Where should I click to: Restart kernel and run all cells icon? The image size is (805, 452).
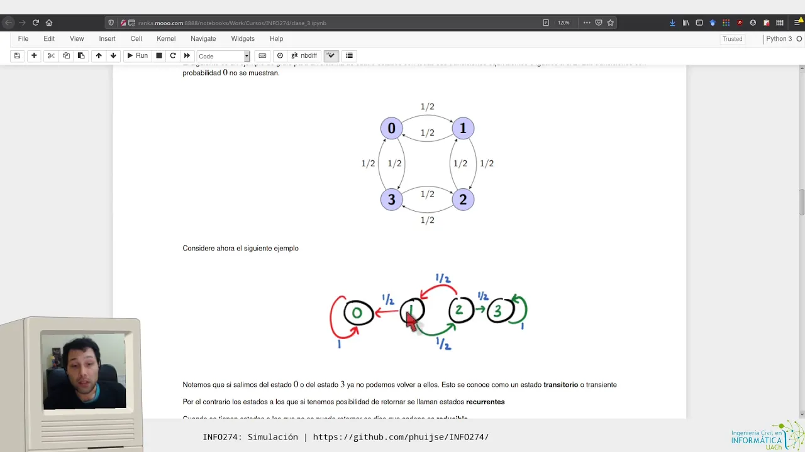coord(187,56)
